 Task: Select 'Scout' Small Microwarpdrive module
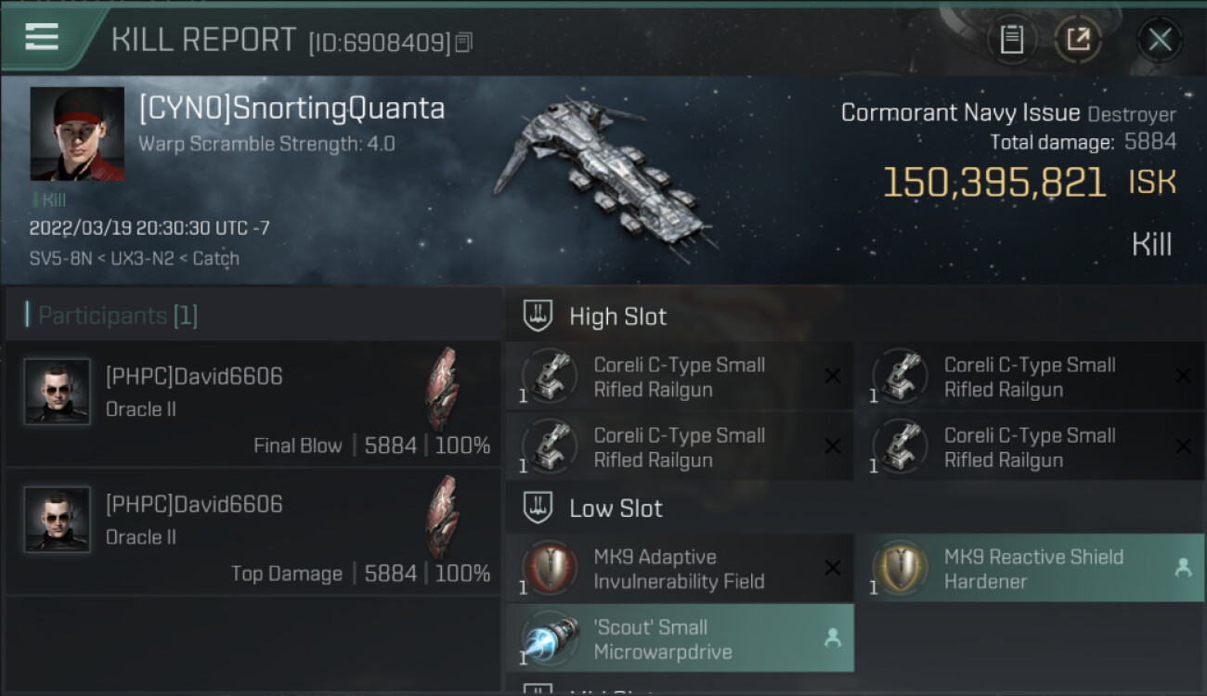click(680, 638)
